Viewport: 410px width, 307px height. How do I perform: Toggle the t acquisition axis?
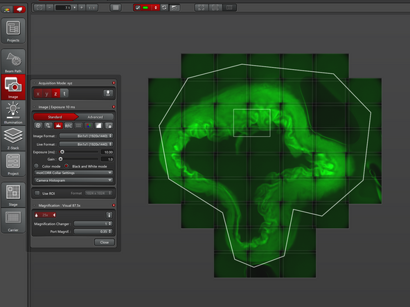(64, 94)
